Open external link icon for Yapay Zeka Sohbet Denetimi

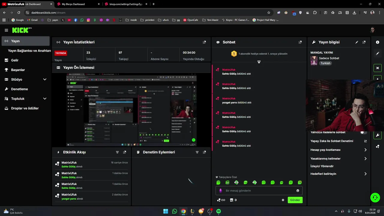pyautogui.click(x=365, y=141)
